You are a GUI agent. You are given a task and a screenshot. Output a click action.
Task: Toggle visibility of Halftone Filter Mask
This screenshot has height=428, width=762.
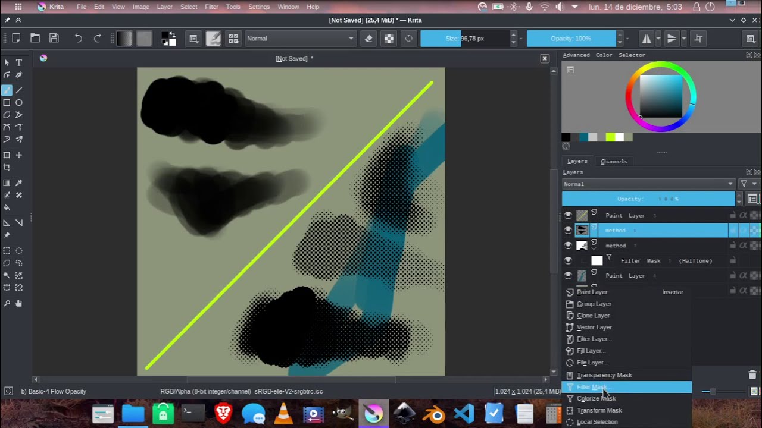pos(568,260)
